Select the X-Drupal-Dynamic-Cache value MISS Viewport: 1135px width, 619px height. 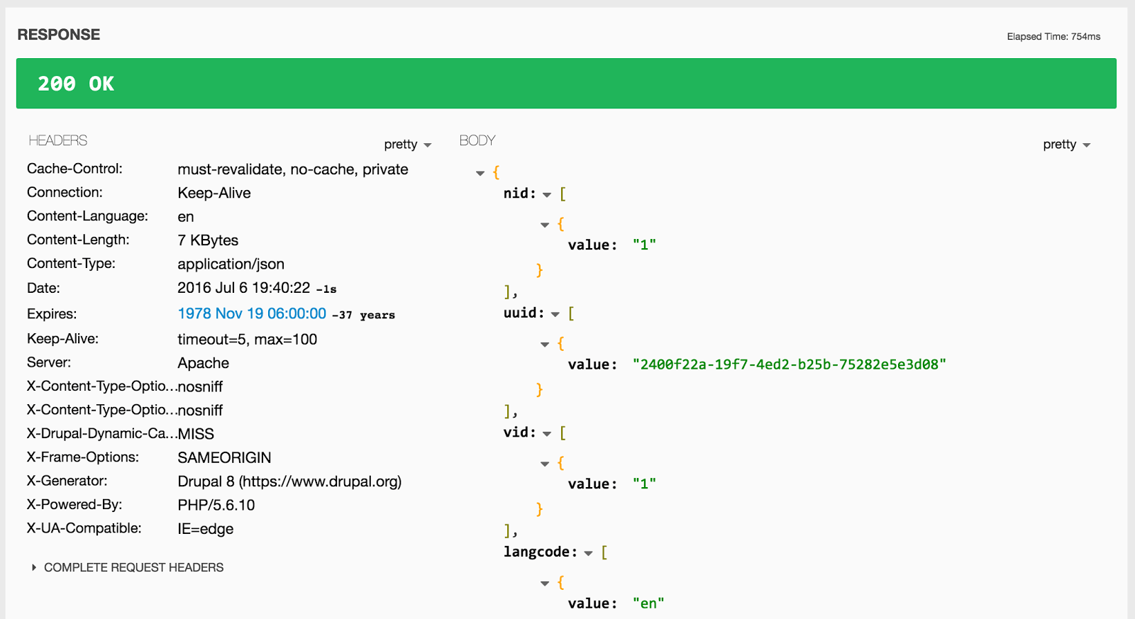point(196,434)
